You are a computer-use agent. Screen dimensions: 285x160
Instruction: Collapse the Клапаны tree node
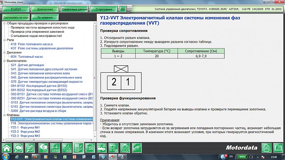coord(5,115)
